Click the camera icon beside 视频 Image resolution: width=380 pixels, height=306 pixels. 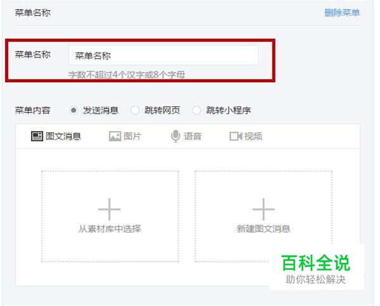(x=236, y=136)
